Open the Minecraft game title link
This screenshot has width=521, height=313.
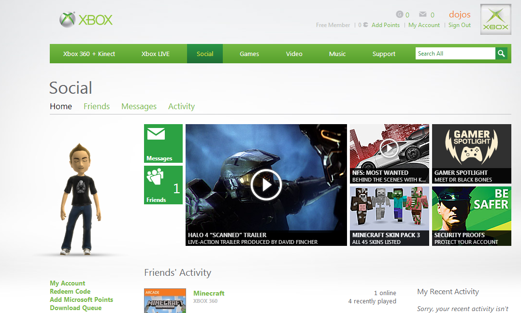(209, 293)
